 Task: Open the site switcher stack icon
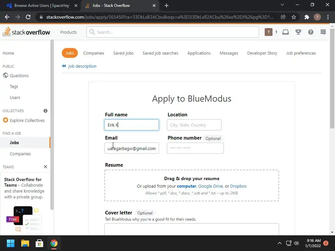pos(323,32)
